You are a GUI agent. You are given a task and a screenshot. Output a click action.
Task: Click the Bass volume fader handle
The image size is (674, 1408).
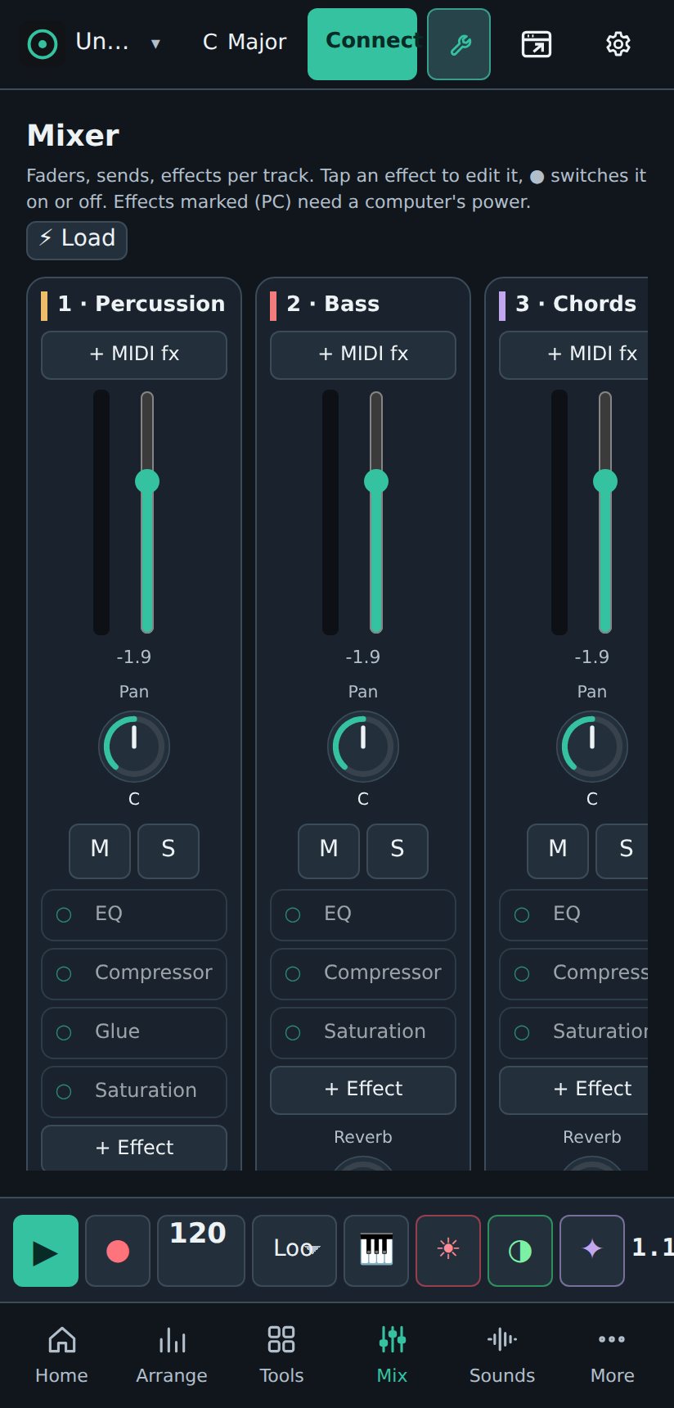point(376,481)
